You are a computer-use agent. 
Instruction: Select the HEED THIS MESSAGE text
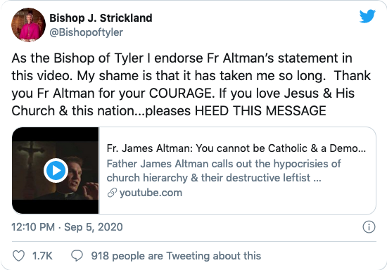pyautogui.click(x=260, y=110)
